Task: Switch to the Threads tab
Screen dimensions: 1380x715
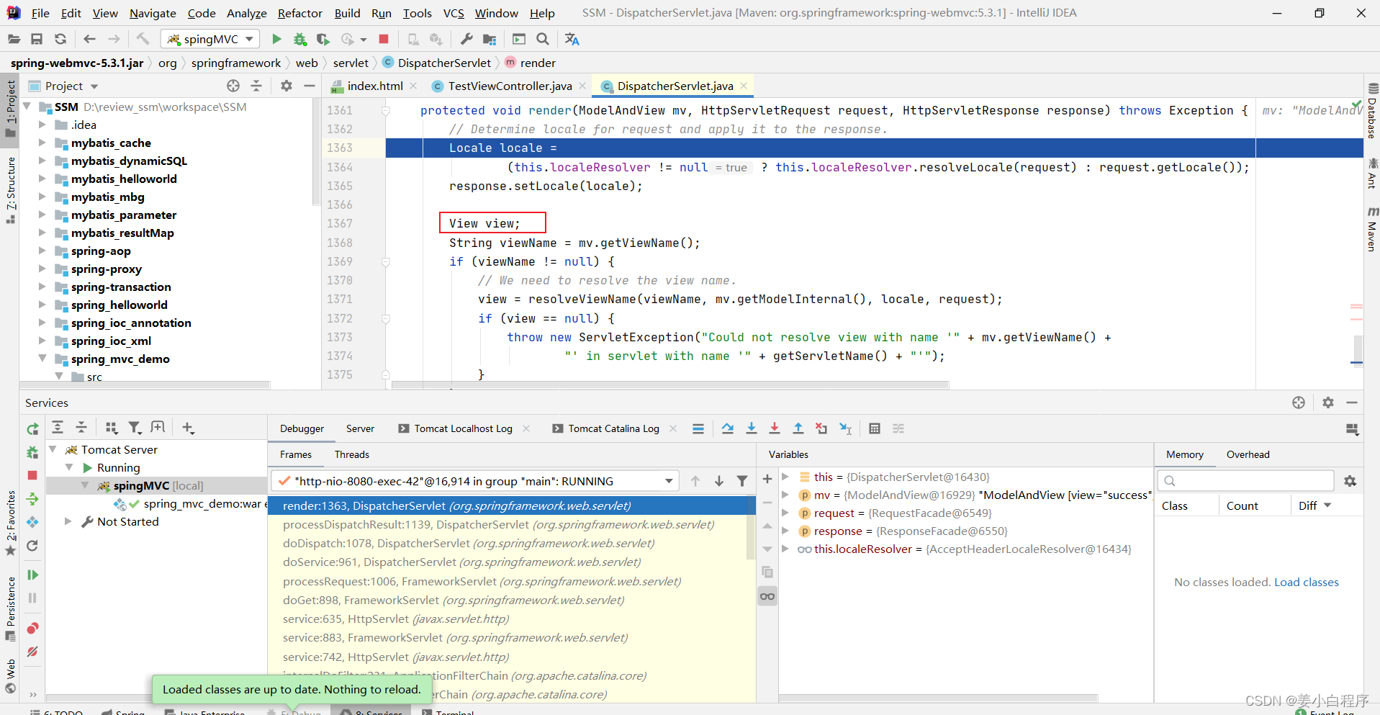Action: (351, 454)
